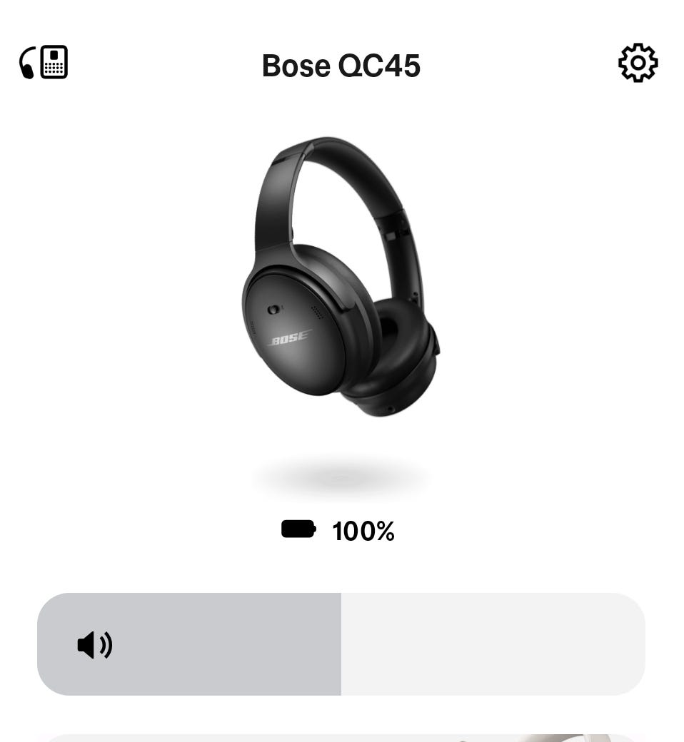The width and height of the screenshot is (684, 742).
Task: Tap the phone keypad part of the source icon
Action: (54, 62)
